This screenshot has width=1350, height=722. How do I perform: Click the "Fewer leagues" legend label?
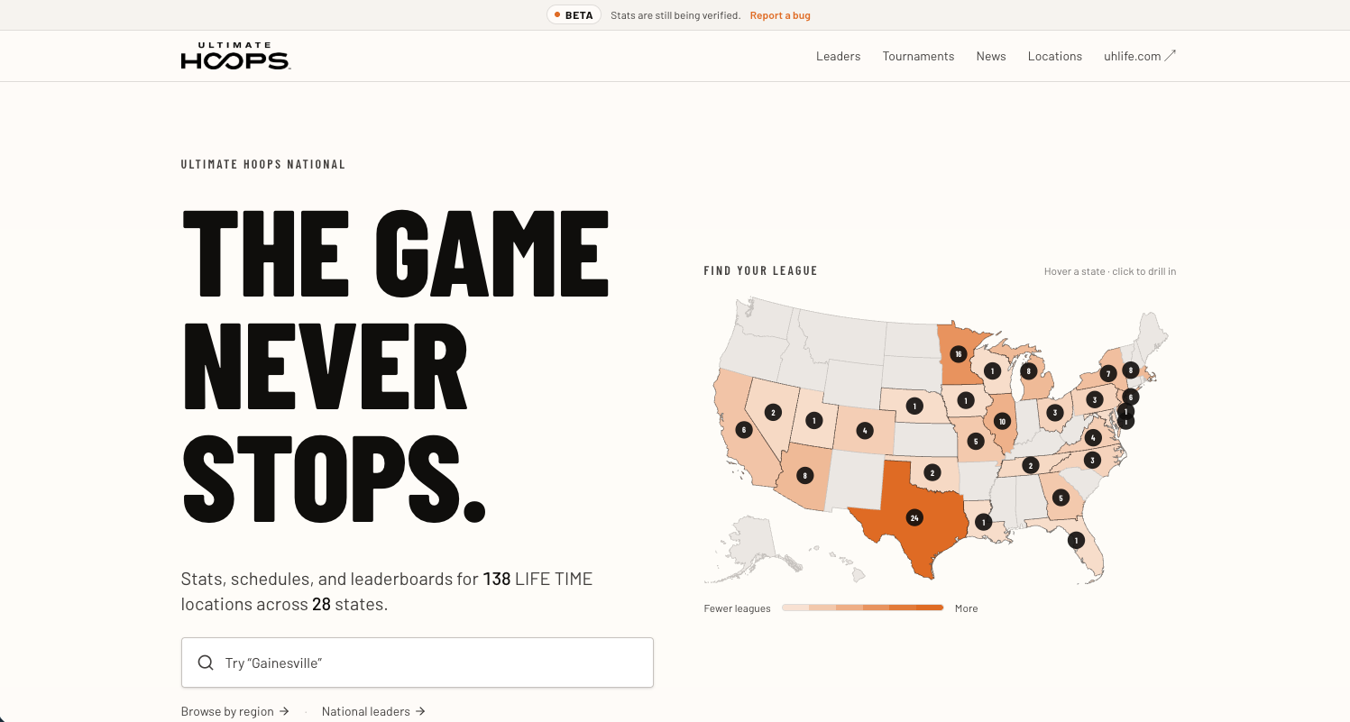738,608
